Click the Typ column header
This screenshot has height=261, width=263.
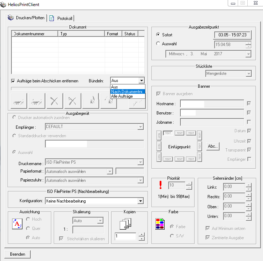(81, 34)
